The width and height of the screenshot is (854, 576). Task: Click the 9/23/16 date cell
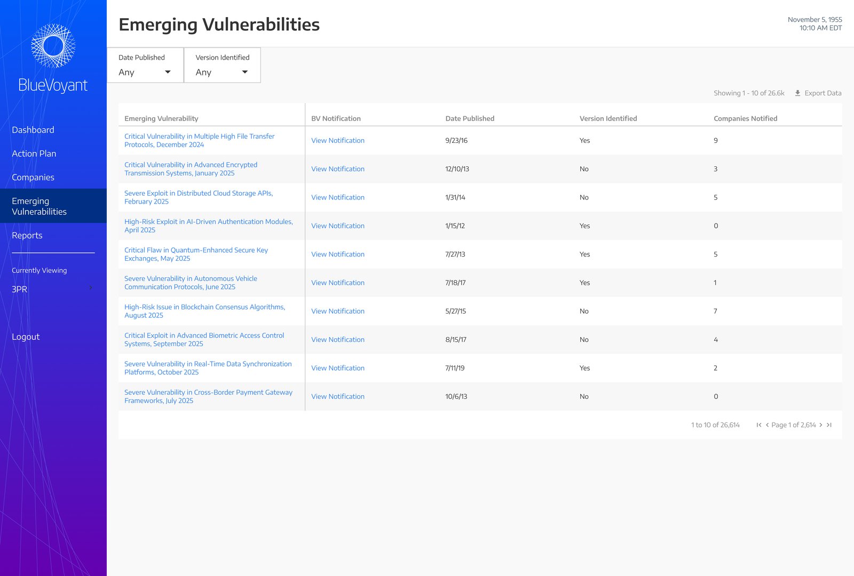456,140
